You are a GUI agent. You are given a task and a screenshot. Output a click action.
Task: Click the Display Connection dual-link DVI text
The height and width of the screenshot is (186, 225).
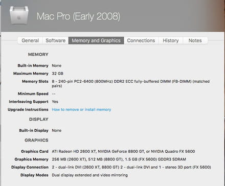point(131,167)
